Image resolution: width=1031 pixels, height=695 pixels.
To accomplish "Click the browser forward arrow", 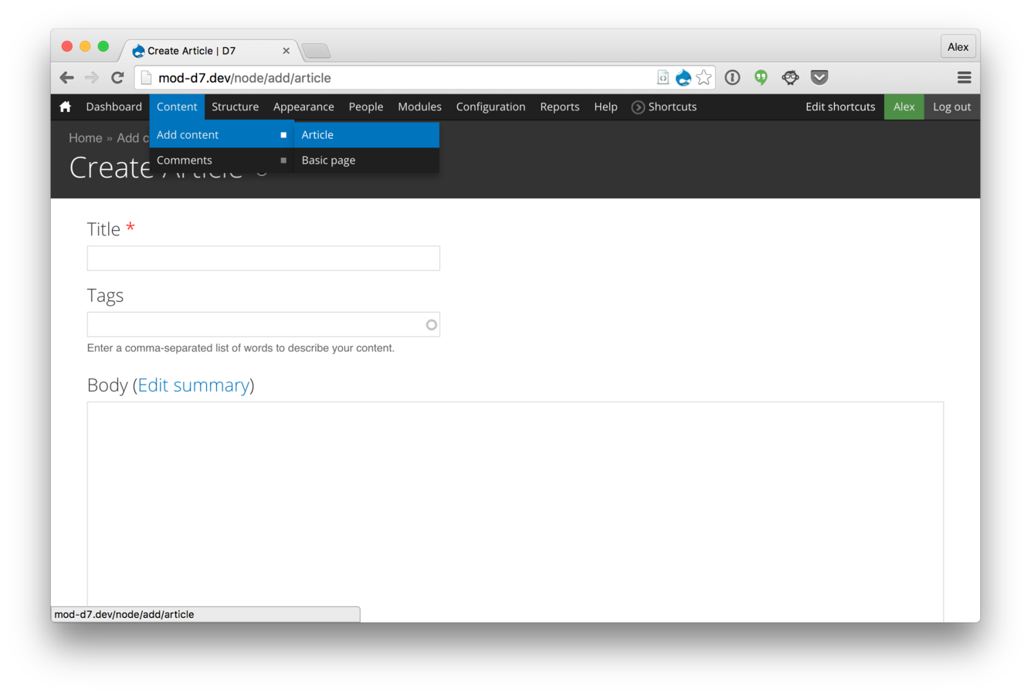I will click(x=92, y=77).
